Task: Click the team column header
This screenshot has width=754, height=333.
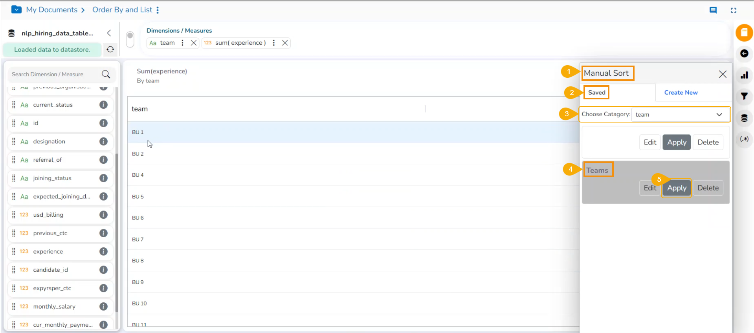Action: [140, 109]
